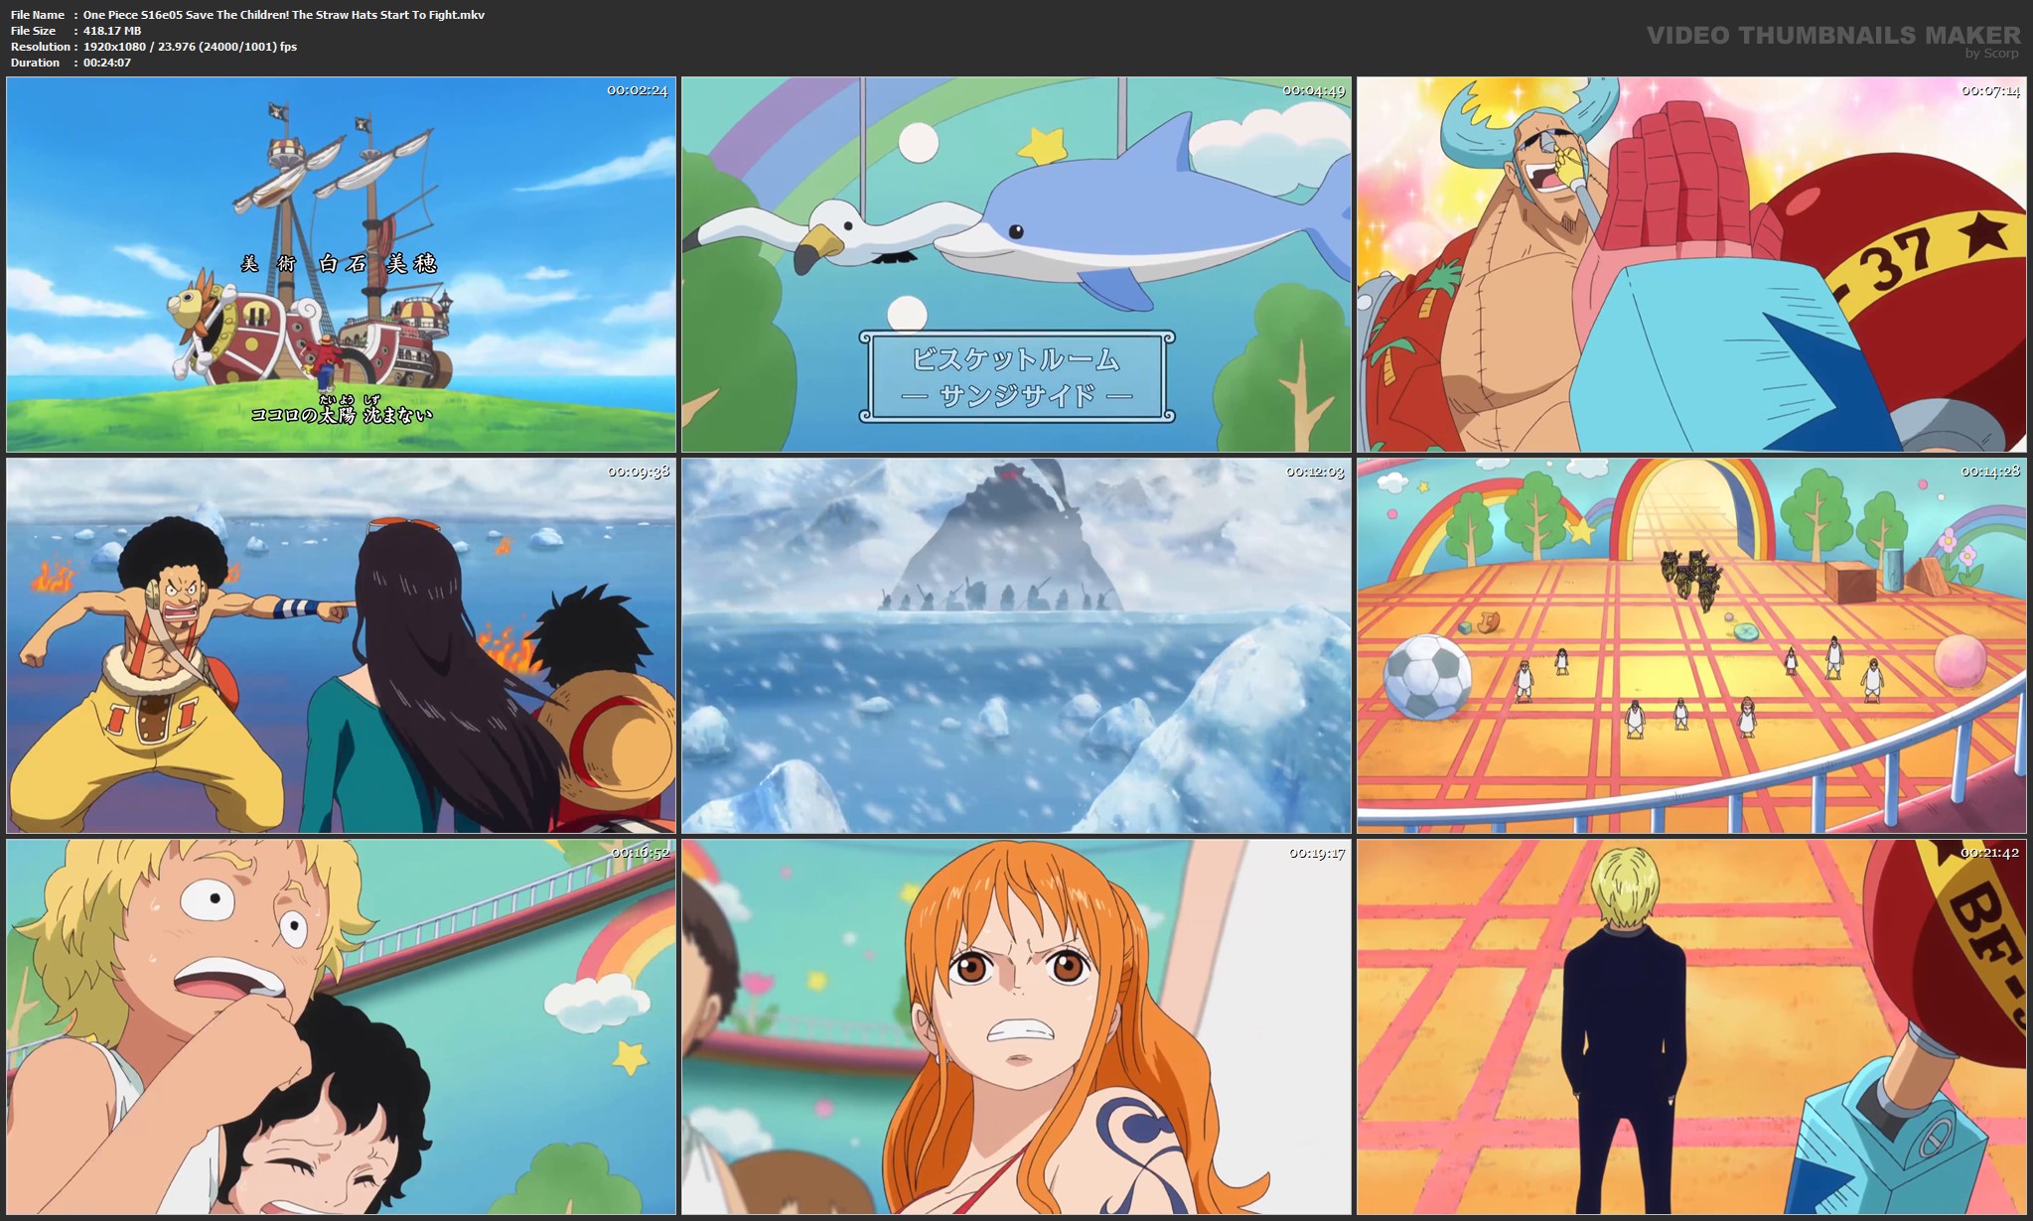2033x1221 pixels.
Task: Click the 00:16:52 timestamp label
Action: (x=640, y=853)
